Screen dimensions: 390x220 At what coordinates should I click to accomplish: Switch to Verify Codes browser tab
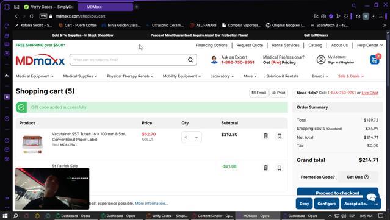pyautogui.click(x=50, y=7)
